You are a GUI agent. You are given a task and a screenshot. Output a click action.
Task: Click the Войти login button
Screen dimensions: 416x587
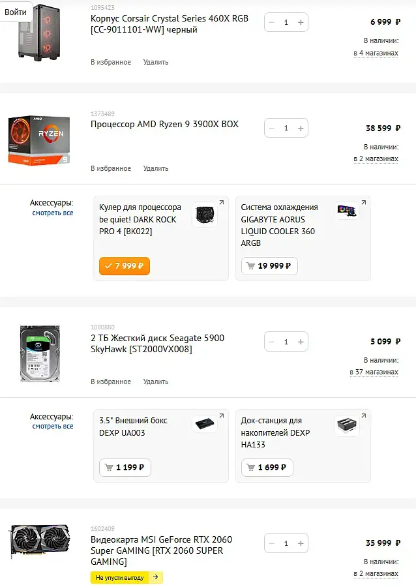pyautogui.click(x=16, y=12)
